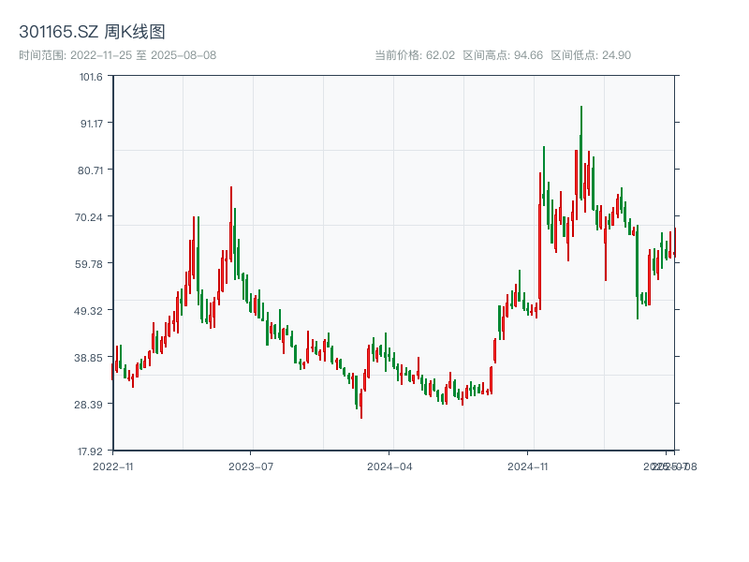Select the time range text 2022-11-25 至 2025-08-08
Viewport: 749px width, 562px height.
pos(143,55)
